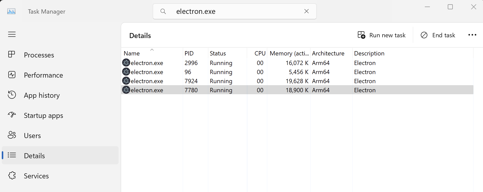Viewport: 483px width, 192px height.
Task: Click memory value 18,900 K
Action: coord(297,90)
